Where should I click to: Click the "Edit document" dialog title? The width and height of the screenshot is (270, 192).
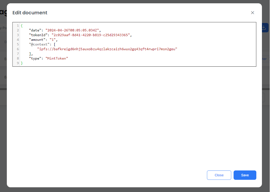pyautogui.click(x=30, y=13)
